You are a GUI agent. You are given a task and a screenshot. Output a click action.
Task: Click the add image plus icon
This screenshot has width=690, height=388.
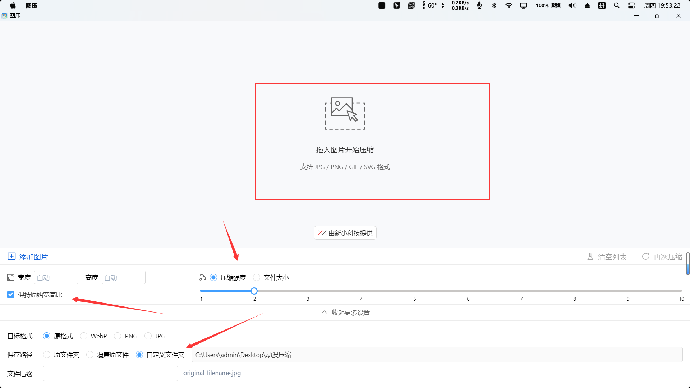pos(11,257)
